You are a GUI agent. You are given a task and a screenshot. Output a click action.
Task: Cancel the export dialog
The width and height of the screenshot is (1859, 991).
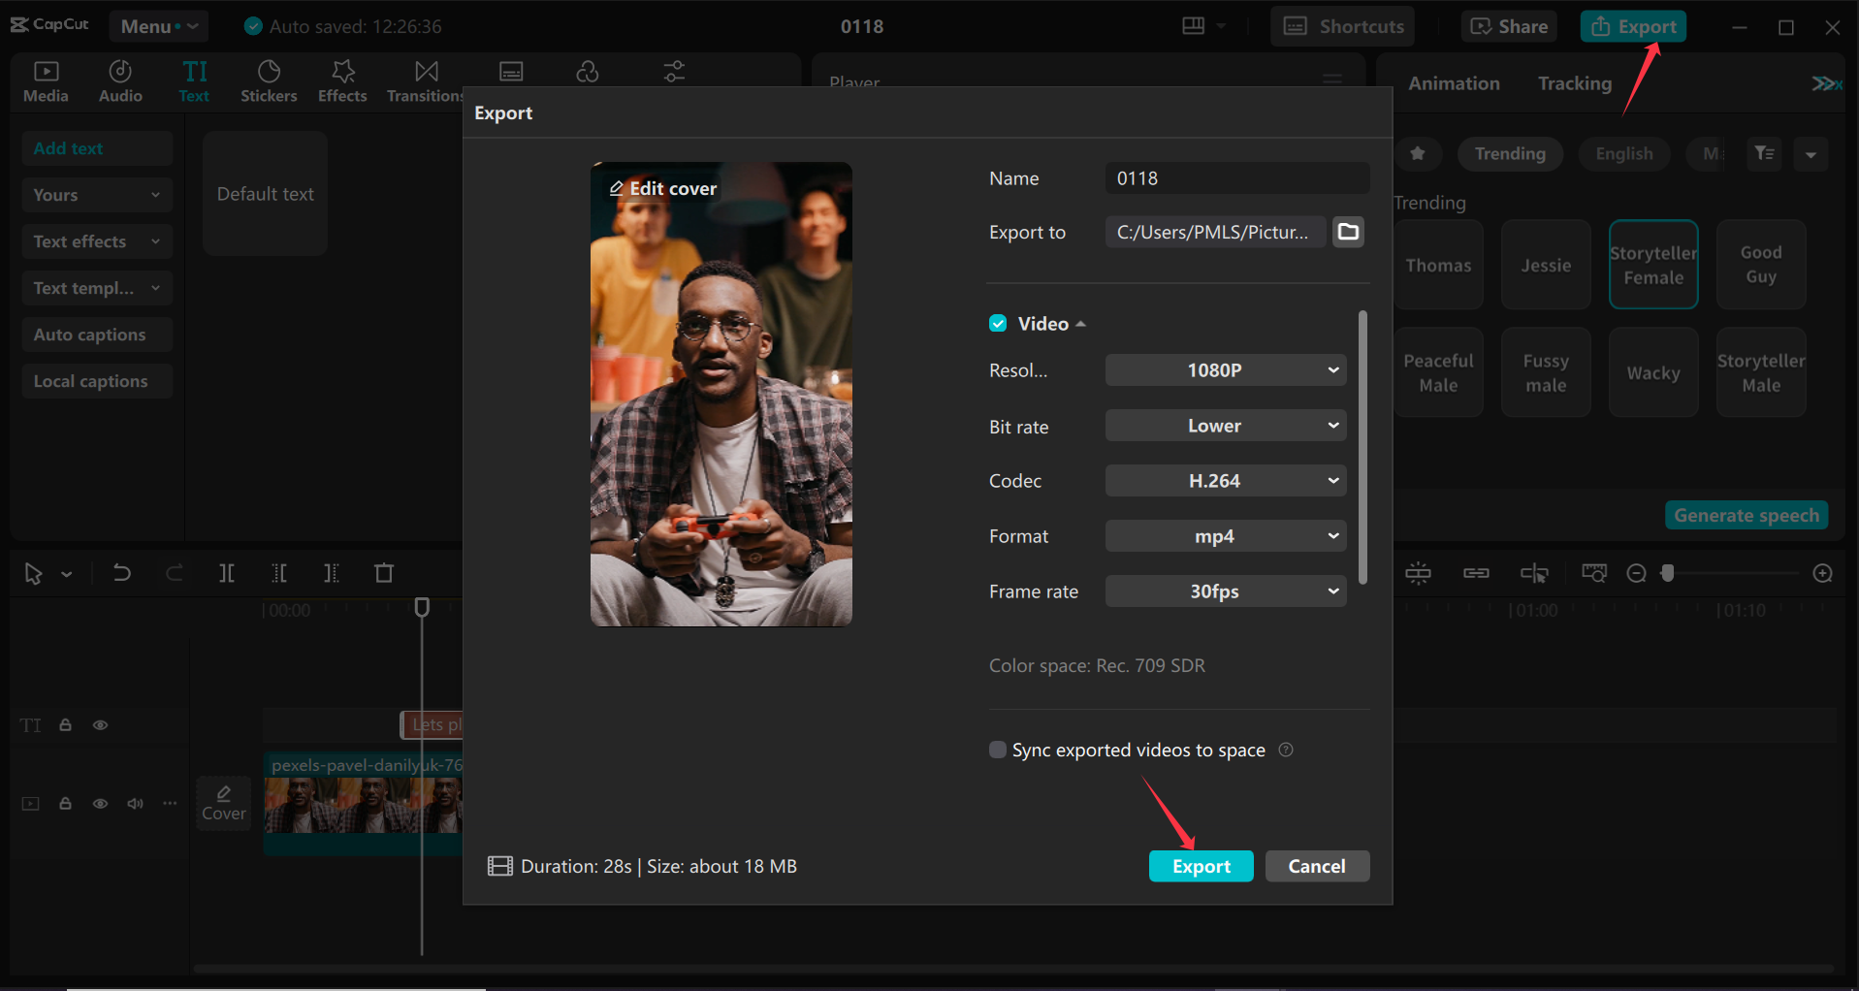[x=1316, y=866]
